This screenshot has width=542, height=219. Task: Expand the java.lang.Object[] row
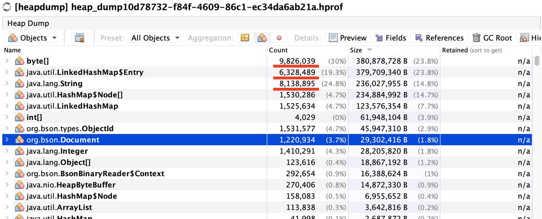7,162
